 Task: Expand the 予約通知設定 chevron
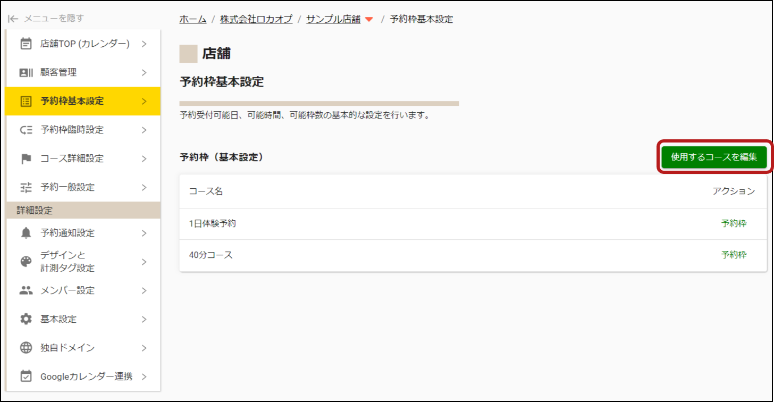(x=144, y=233)
